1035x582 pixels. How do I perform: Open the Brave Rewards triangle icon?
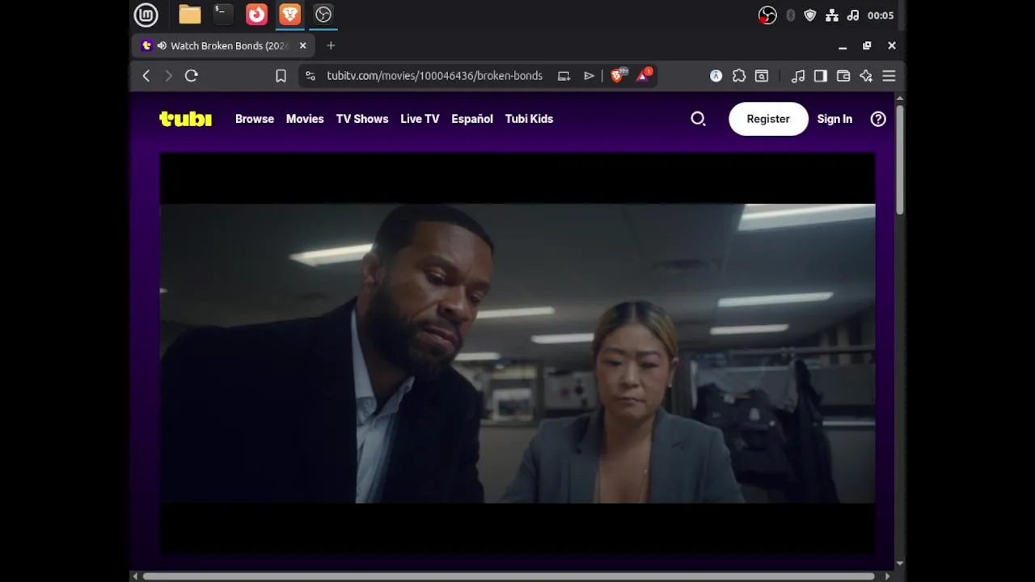point(644,75)
